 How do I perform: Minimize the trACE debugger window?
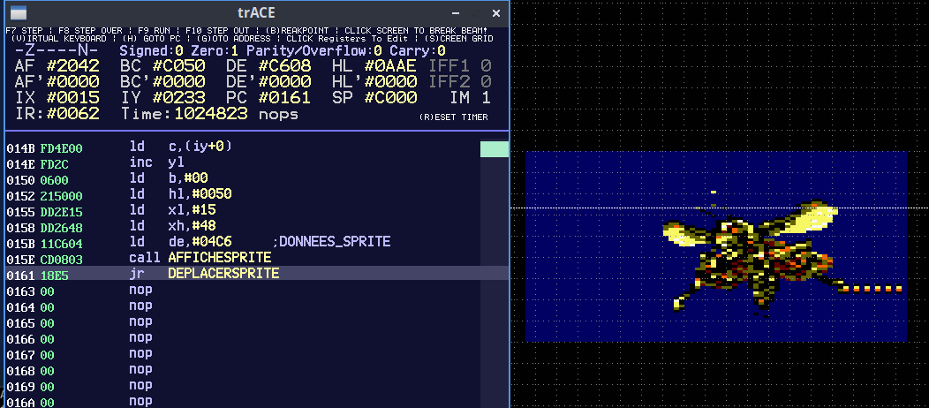(x=457, y=14)
